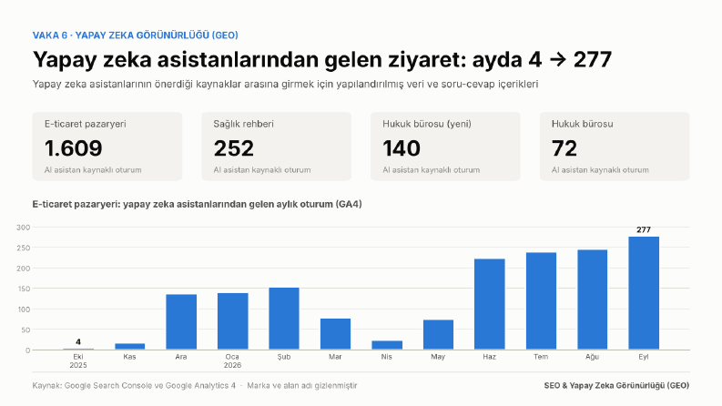Select the Oca 2026 bar

click(x=232, y=321)
